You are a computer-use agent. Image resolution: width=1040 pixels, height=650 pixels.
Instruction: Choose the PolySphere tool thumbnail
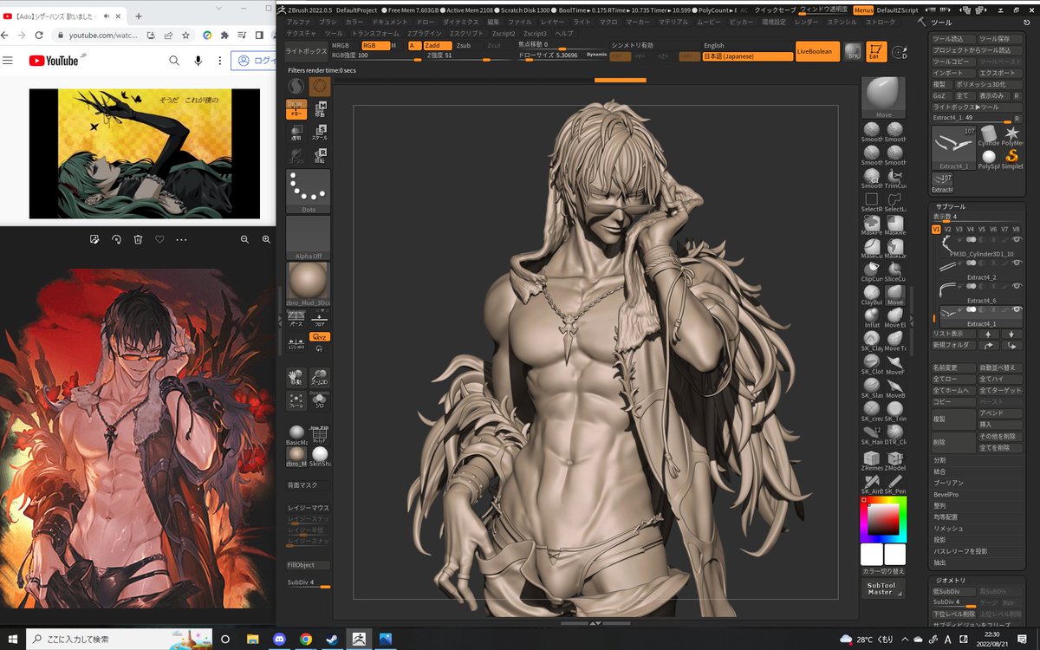point(988,159)
